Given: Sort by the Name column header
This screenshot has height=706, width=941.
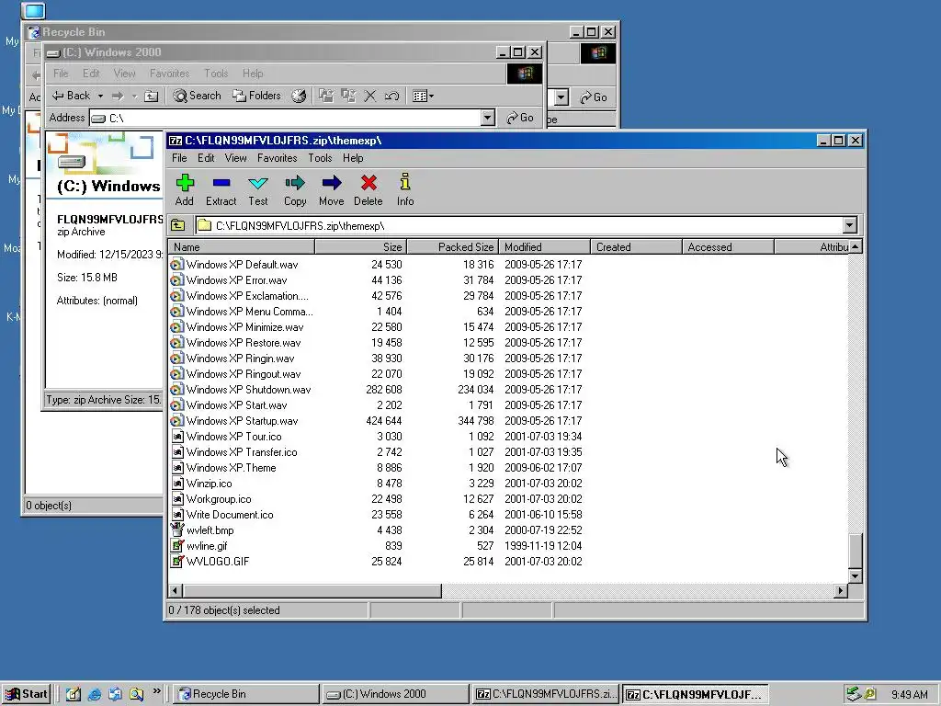Looking at the screenshot, I should point(242,246).
